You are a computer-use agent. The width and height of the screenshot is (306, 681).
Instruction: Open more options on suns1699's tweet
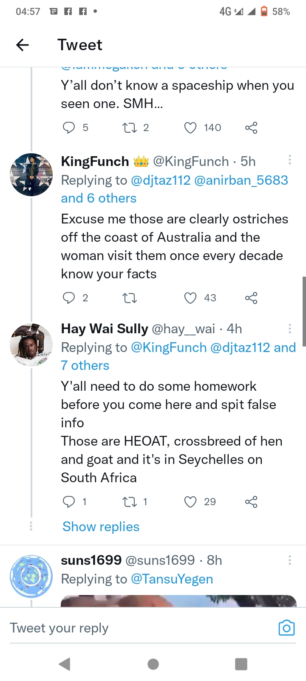click(290, 560)
